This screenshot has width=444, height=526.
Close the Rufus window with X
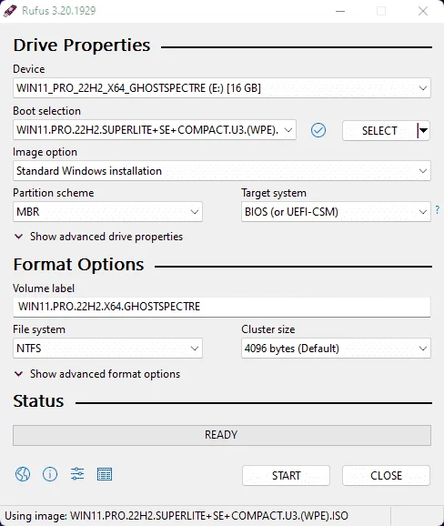click(423, 11)
